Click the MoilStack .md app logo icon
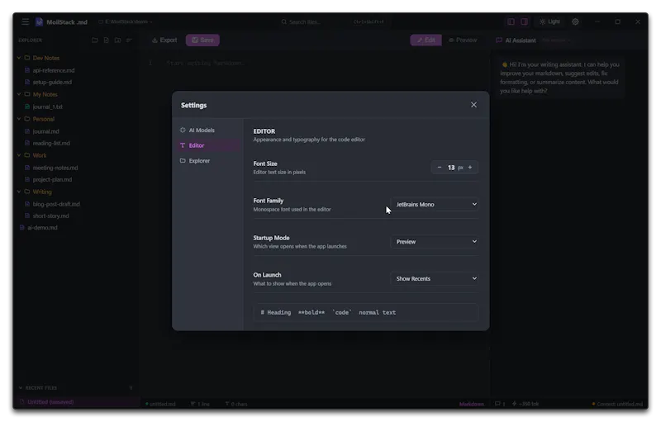The height and width of the screenshot is (422, 661). coord(39,22)
